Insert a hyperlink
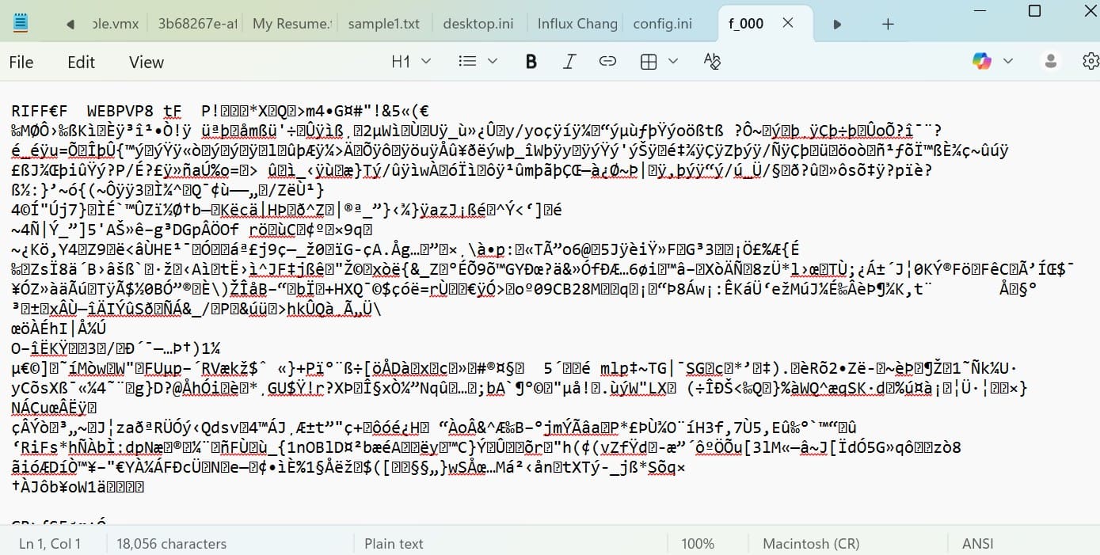 click(x=607, y=61)
